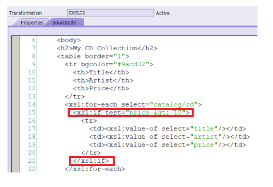273x187 pixels.
Task: Click the closing xsl:for-each tag
Action: click(x=95, y=169)
